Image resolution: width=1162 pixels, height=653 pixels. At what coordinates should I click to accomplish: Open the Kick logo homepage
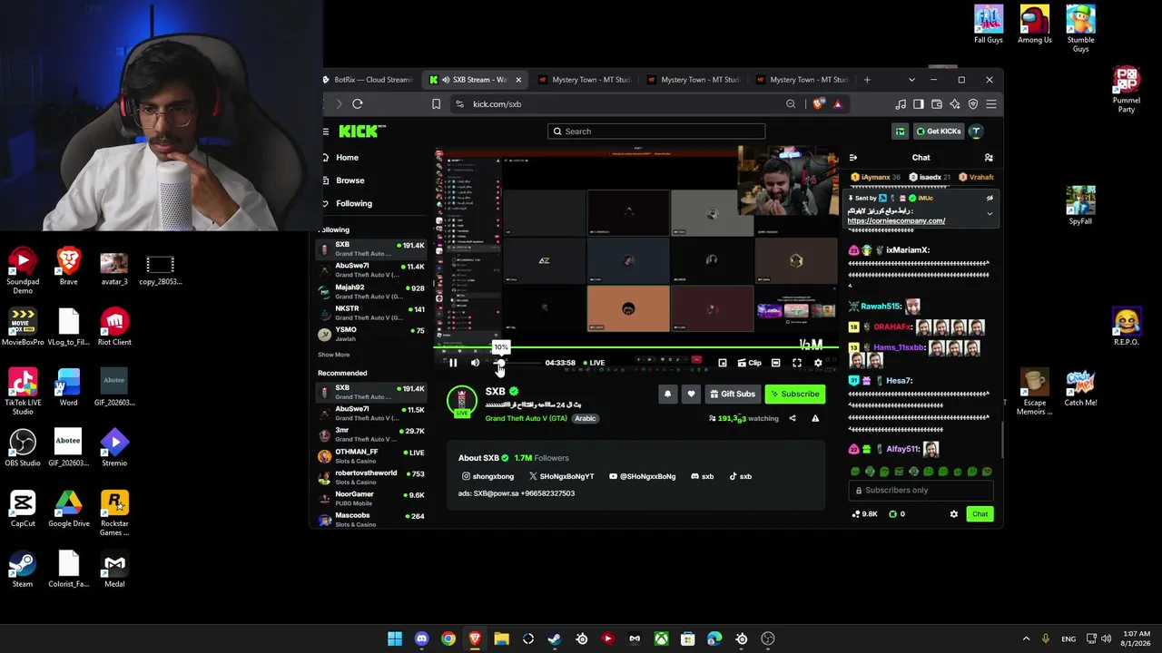point(362,132)
